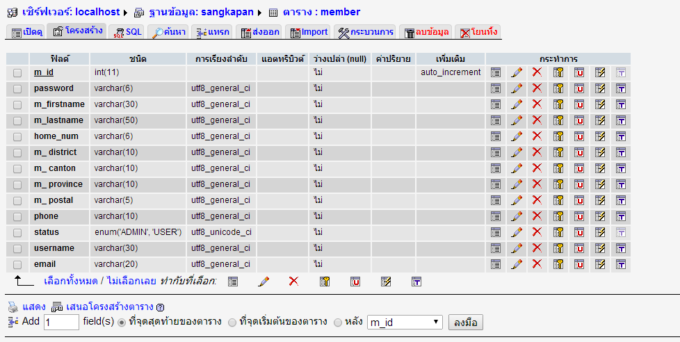Click the with-selected browse icon below table

click(233, 282)
